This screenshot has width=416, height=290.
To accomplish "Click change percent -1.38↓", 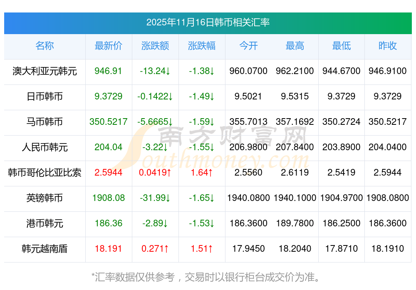I will click(202, 71).
